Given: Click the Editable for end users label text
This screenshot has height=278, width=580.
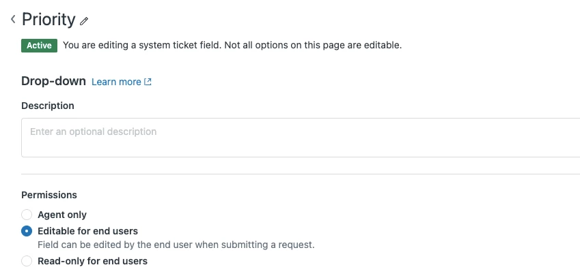Looking at the screenshot, I should tap(87, 231).
